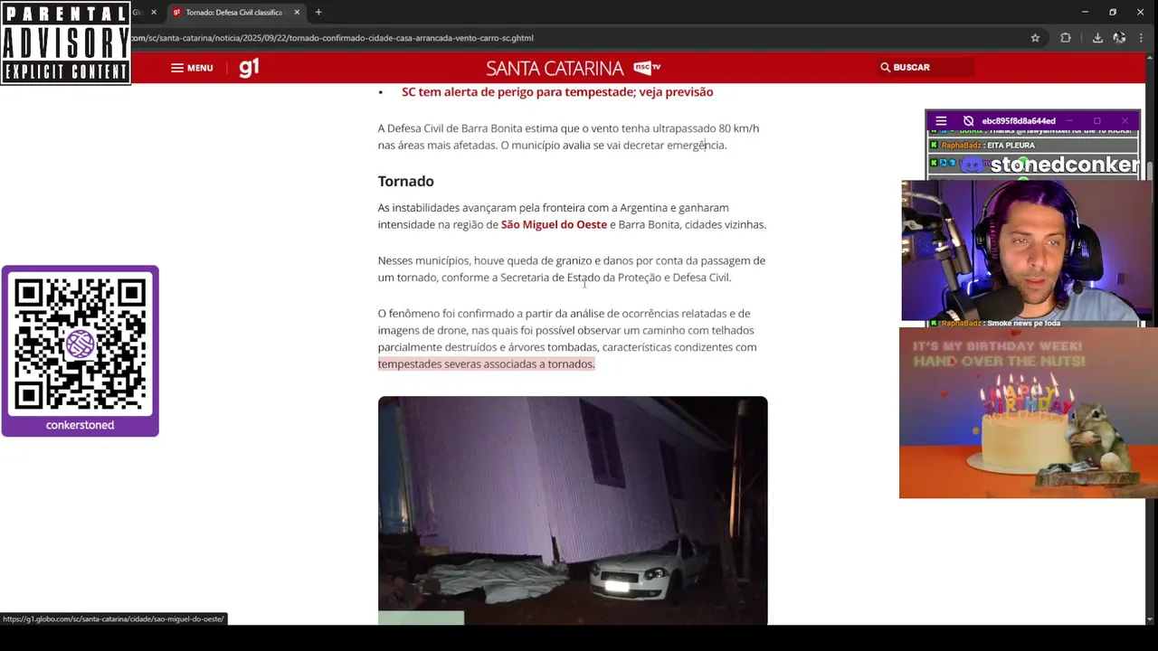Open a new browser tab
This screenshot has width=1158, height=651.
click(x=318, y=13)
